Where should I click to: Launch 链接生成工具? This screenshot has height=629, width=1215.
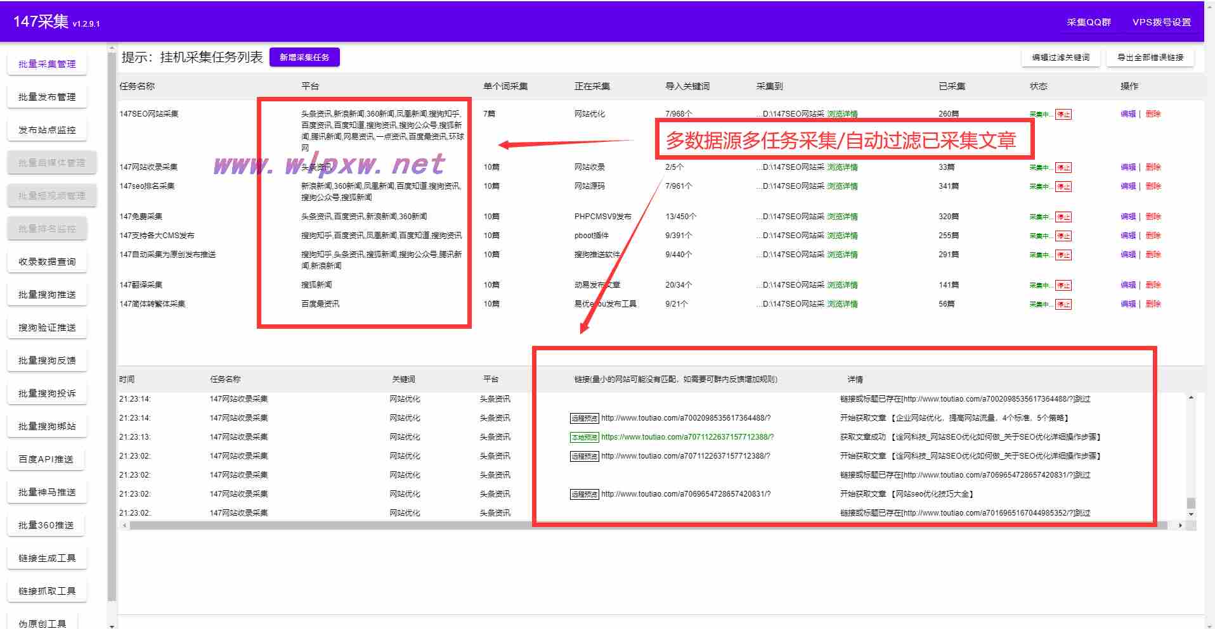click(x=47, y=558)
